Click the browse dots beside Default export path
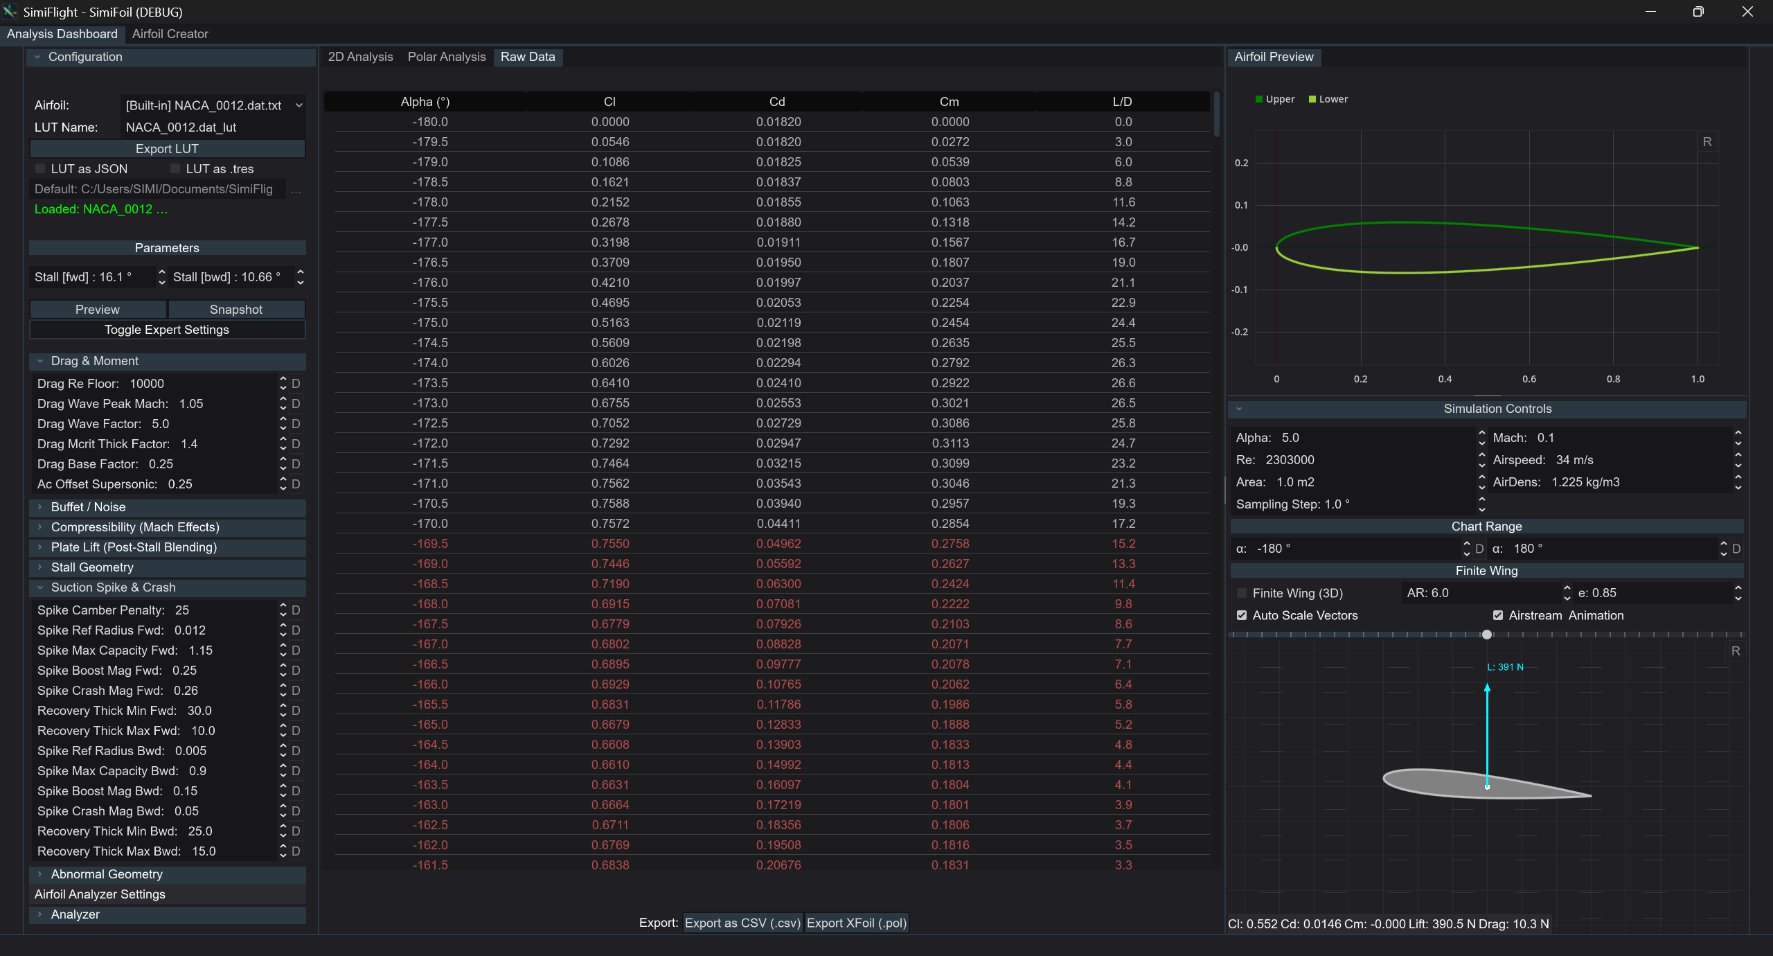This screenshot has width=1773, height=956. [x=296, y=190]
